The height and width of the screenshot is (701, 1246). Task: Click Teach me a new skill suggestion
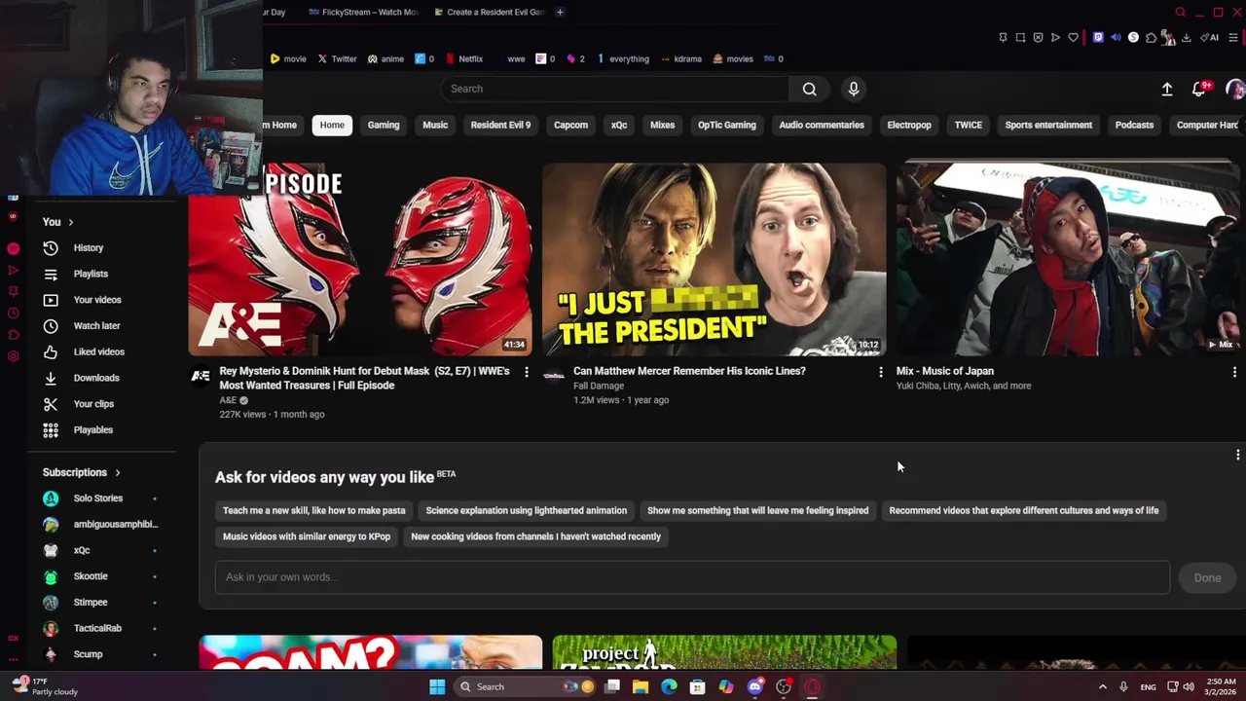[x=313, y=510]
